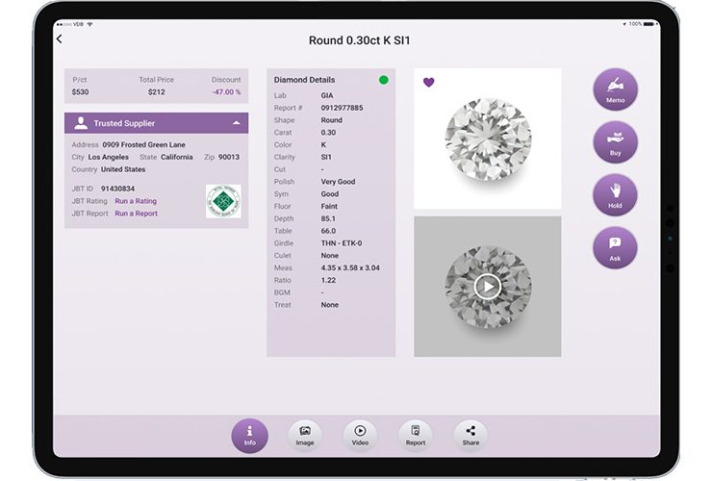Click the Run a Rating link
Viewport: 712px width, 481px height.
click(136, 201)
